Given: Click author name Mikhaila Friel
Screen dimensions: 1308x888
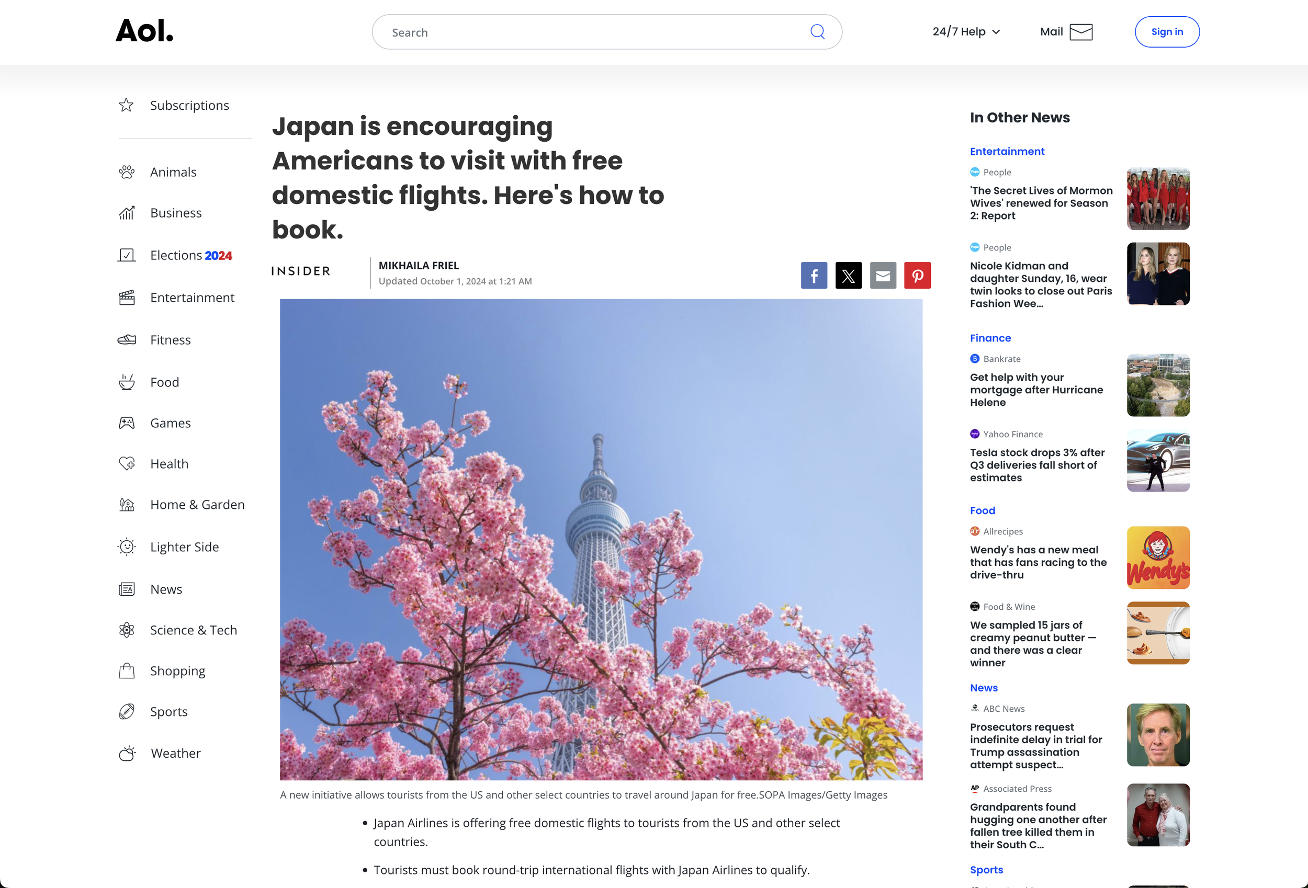Looking at the screenshot, I should [418, 266].
